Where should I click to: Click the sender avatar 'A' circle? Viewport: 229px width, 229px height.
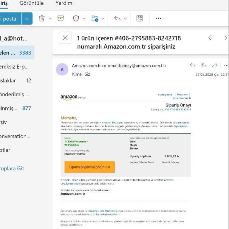62,69
